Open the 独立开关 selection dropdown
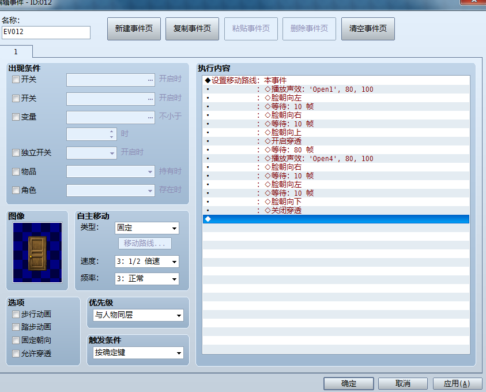486x392 pixels. coord(92,153)
